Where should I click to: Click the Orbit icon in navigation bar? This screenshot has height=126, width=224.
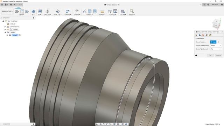pos(97,124)
